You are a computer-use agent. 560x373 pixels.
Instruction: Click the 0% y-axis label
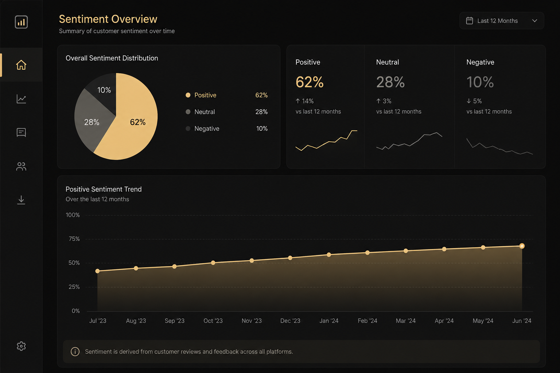[x=75, y=311]
